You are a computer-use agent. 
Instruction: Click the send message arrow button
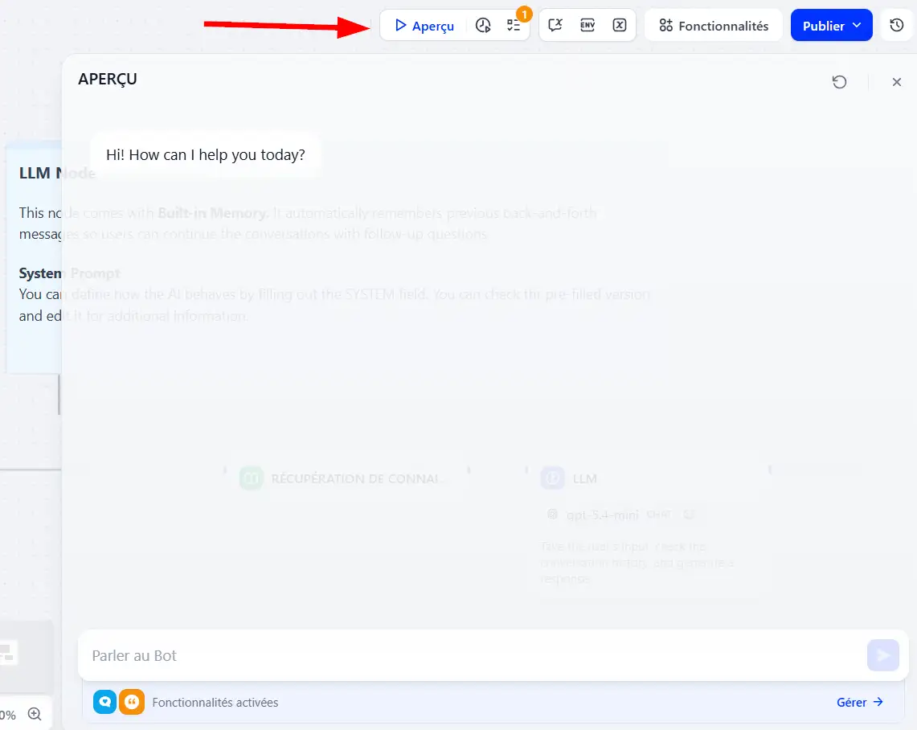point(883,656)
